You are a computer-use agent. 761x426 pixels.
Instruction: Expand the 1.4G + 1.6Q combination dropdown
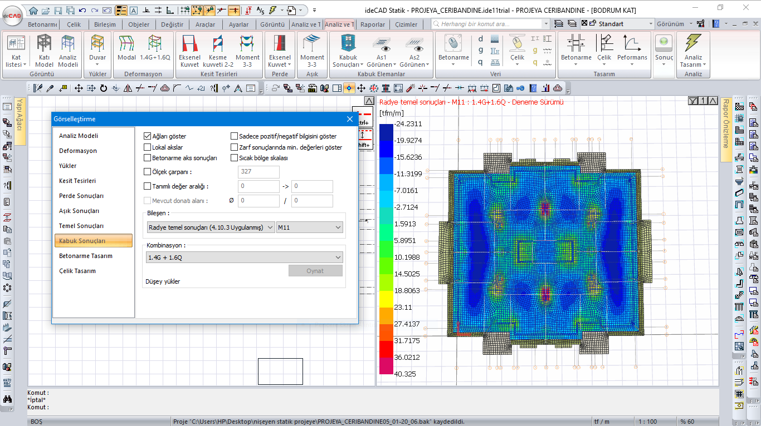click(x=244, y=257)
